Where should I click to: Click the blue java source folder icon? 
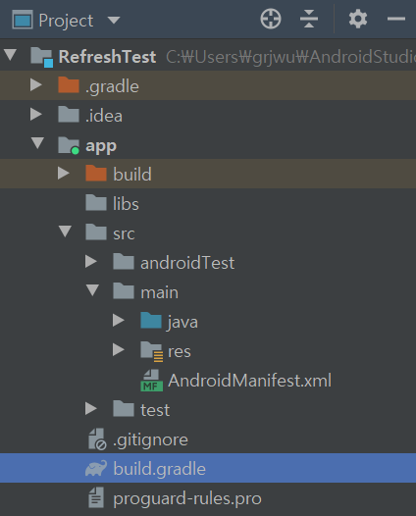(151, 320)
